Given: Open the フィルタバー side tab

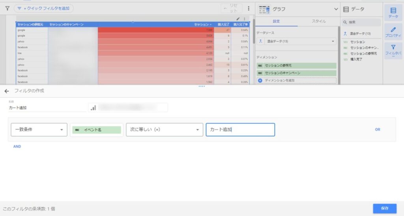Looking at the screenshot, I should 393,50.
